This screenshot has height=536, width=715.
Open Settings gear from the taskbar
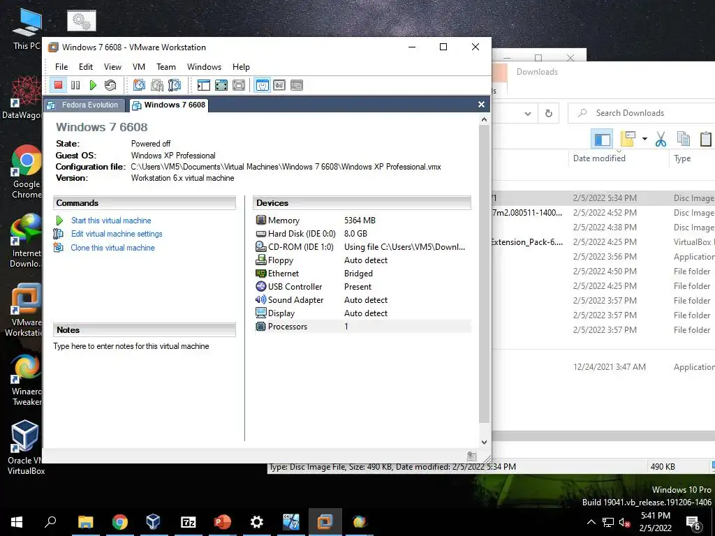pos(257,522)
